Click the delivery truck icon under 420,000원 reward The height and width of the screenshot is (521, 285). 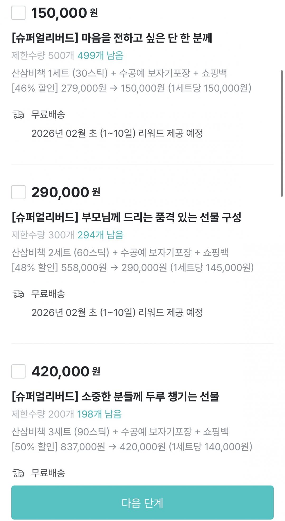[x=18, y=473]
